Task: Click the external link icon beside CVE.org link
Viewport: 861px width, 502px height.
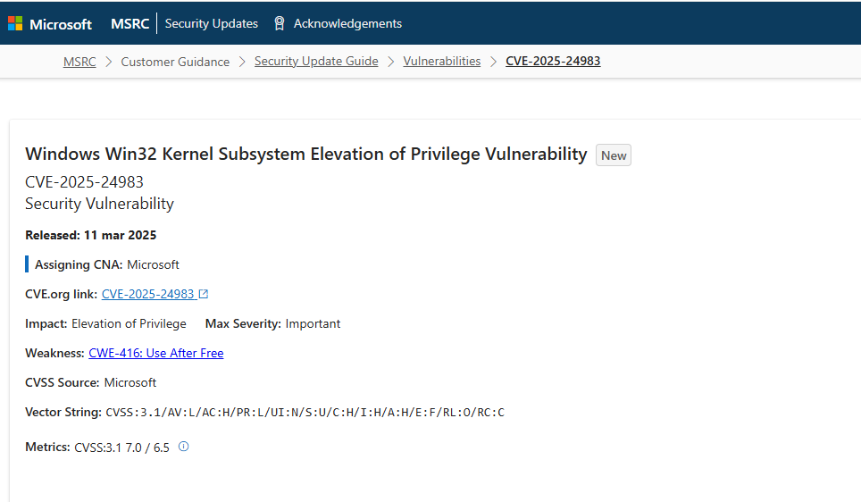Action: coord(204,294)
